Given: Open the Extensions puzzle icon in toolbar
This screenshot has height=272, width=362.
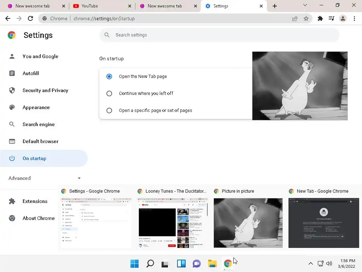Looking at the screenshot, I should (320, 18).
